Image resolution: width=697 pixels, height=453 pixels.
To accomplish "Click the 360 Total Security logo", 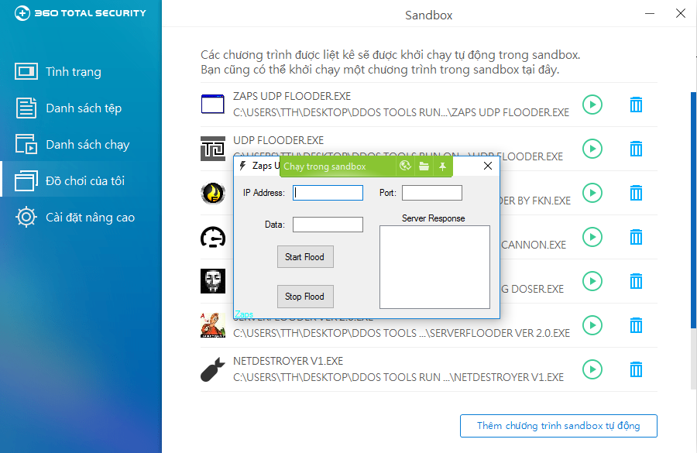I will pos(80,13).
